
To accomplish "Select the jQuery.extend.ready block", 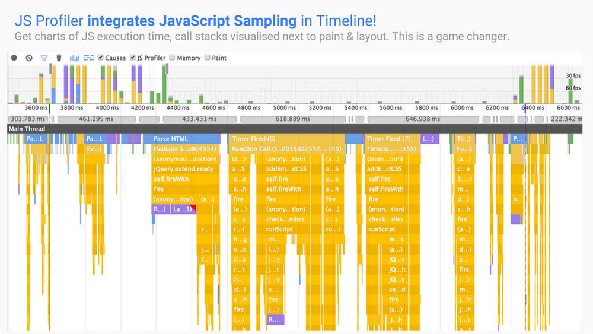I will tap(185, 169).
